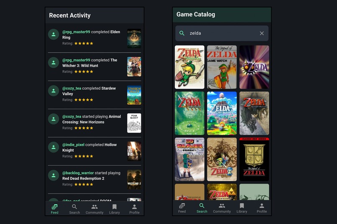This screenshot has width=337, height=224.
Task: Open Zelda Minish Cap cover with Link jumping
Action: tap(189, 67)
